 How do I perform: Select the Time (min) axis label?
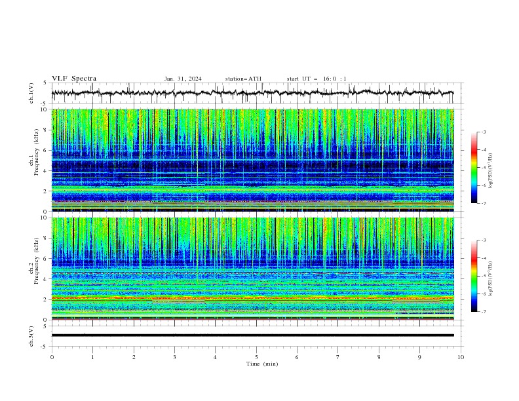(x=262, y=364)
